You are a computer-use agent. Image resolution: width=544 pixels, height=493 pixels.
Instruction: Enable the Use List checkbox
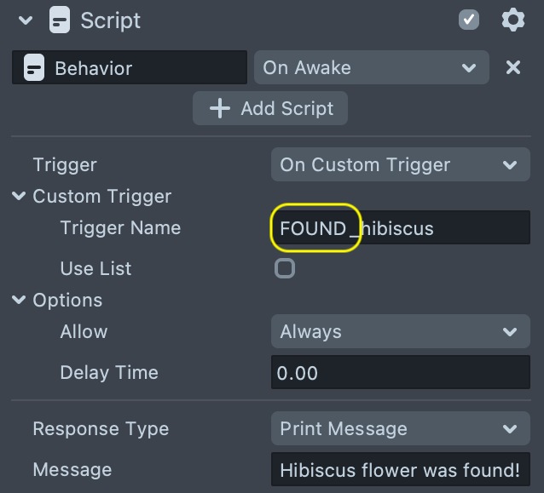click(x=285, y=269)
